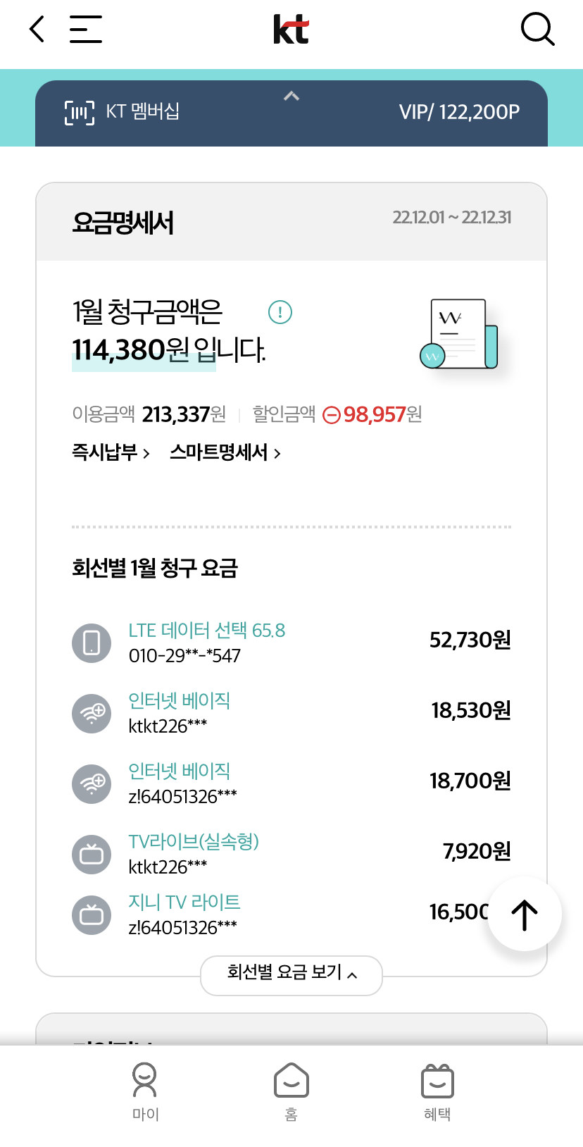Open the 마이 tab
This screenshot has height=1147, width=583.
coord(145,1091)
